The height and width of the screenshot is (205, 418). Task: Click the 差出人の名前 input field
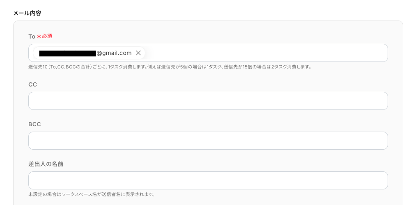click(208, 180)
